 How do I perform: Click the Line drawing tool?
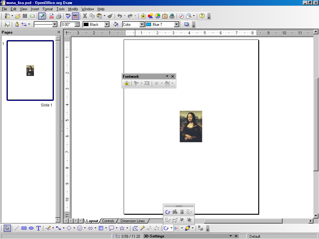17,228
